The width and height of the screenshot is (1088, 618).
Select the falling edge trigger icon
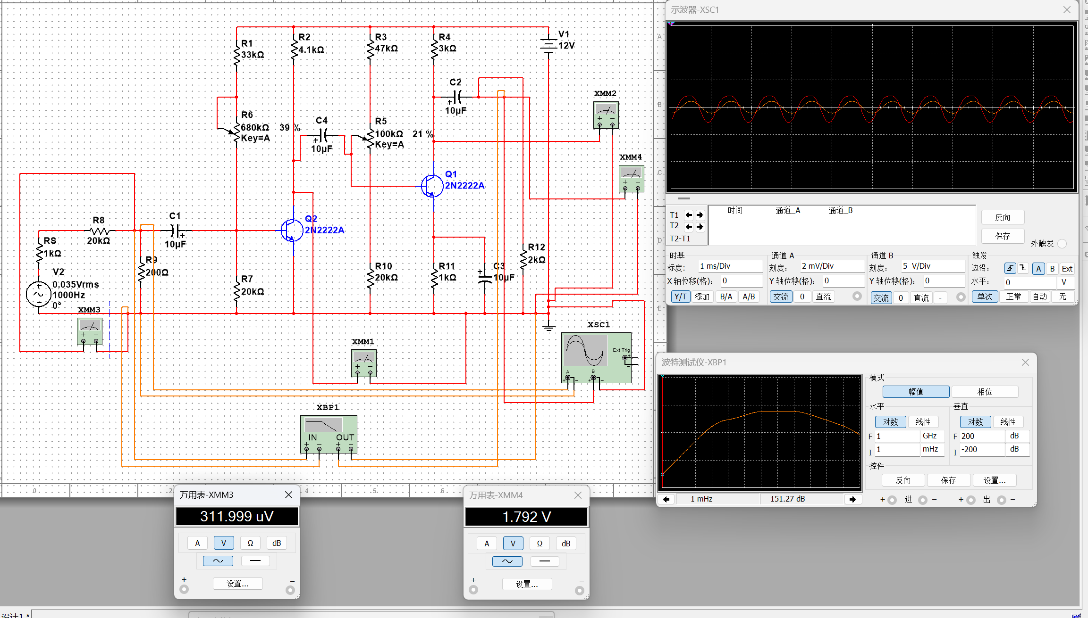[x=1023, y=268]
